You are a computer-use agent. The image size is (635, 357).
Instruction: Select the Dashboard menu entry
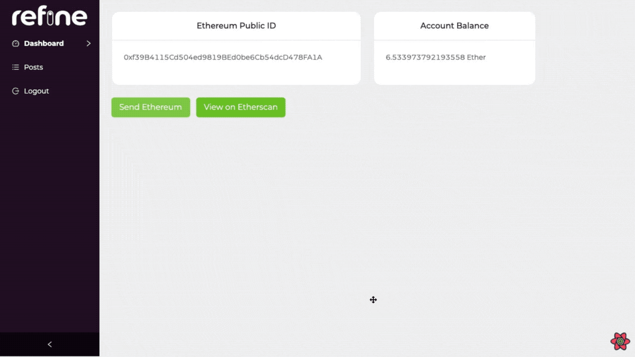[44, 43]
